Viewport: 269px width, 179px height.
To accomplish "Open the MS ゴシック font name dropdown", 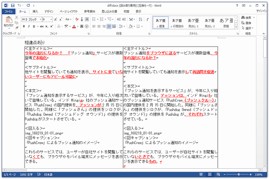I will pyautogui.click(x=40, y=19).
